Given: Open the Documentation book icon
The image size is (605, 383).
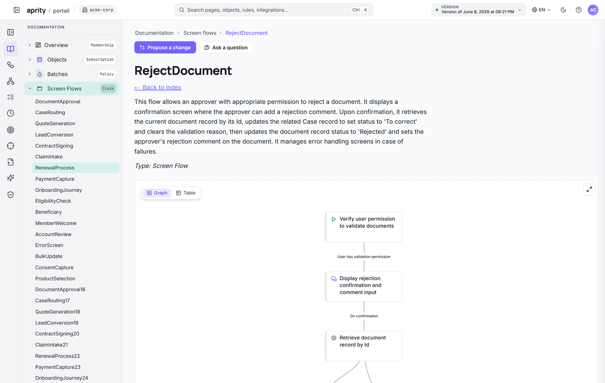Looking at the screenshot, I should [10, 49].
